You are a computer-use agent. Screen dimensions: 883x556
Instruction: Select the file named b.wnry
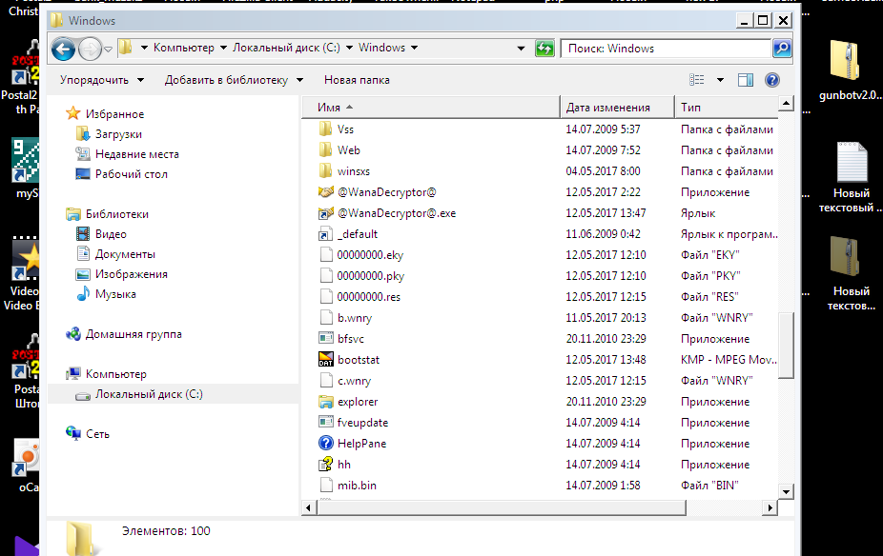(x=355, y=318)
